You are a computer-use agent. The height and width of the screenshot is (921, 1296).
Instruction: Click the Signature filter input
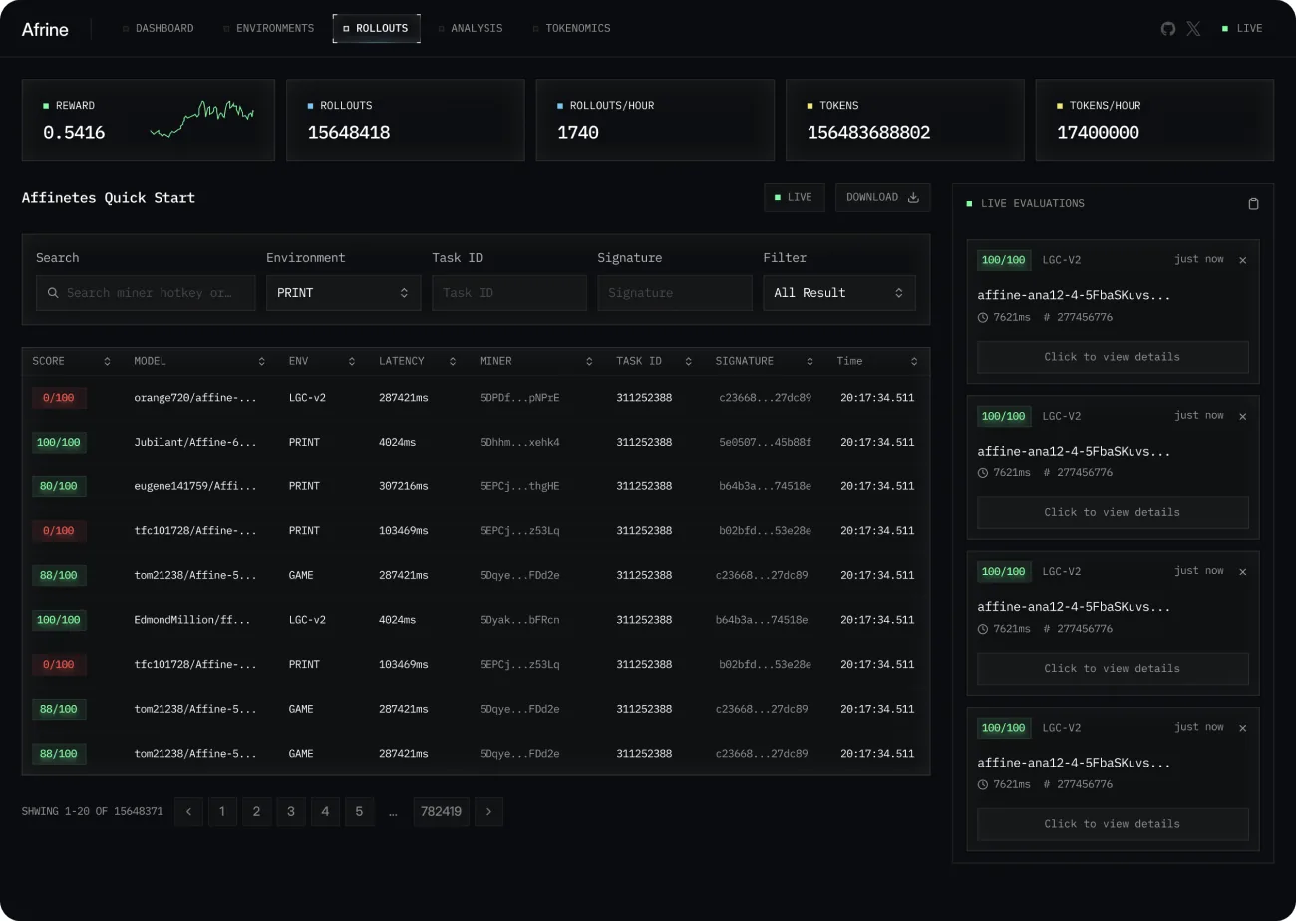[675, 293]
